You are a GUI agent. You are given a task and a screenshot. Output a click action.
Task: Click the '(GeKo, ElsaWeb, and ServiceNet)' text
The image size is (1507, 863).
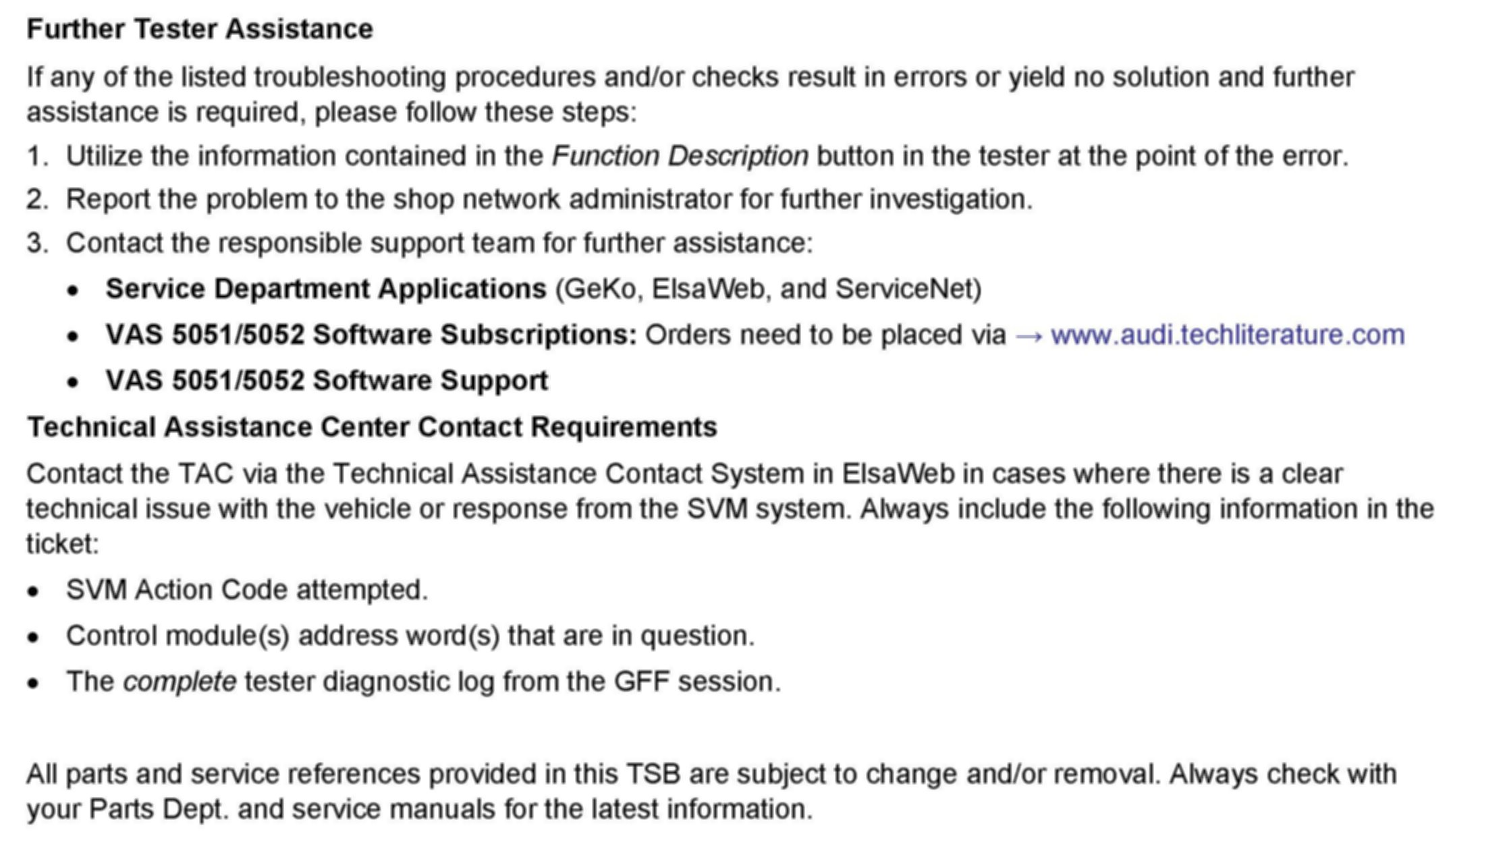tap(768, 289)
